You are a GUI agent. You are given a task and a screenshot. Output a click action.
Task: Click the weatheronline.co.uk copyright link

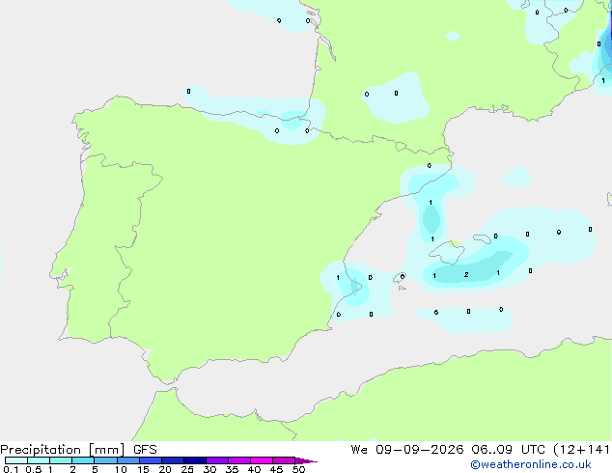point(531,464)
